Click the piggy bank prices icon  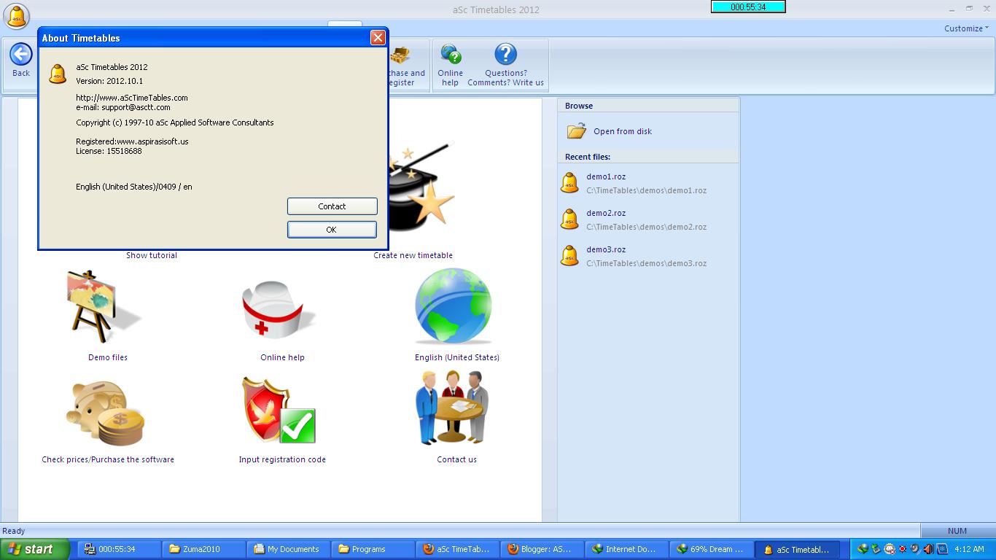click(x=106, y=413)
